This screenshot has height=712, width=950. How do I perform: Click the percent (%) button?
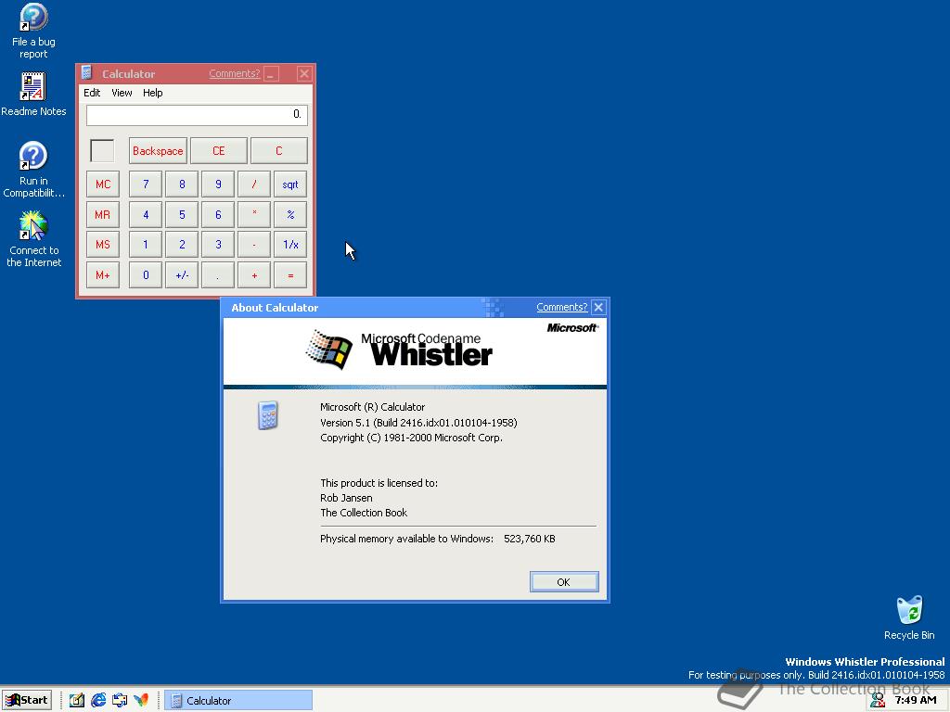290,214
